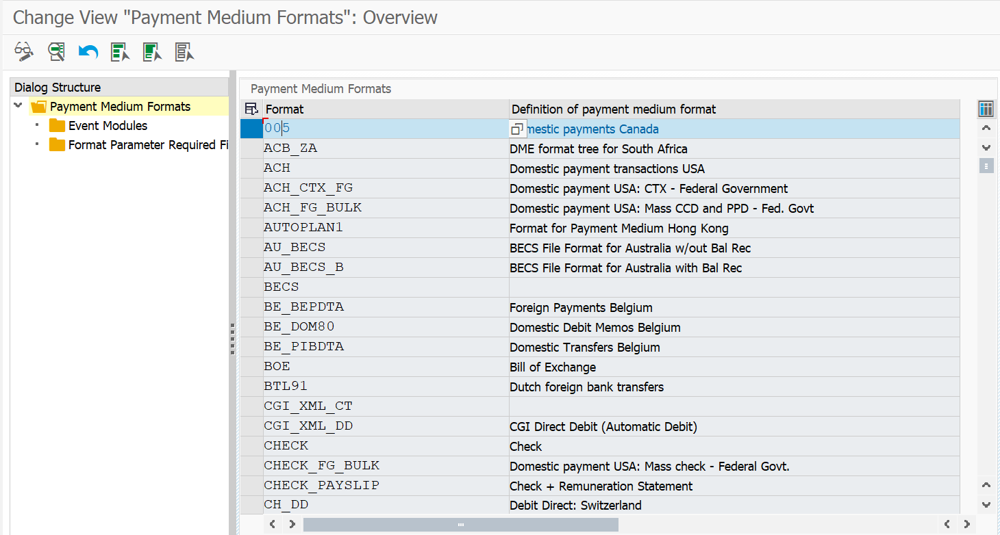Image resolution: width=1000 pixels, height=535 pixels.
Task: Open the table column settings grid icon
Action: (986, 108)
